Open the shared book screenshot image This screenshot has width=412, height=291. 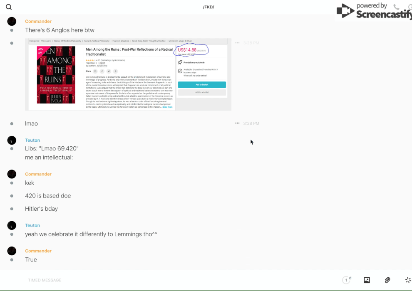coord(128,74)
